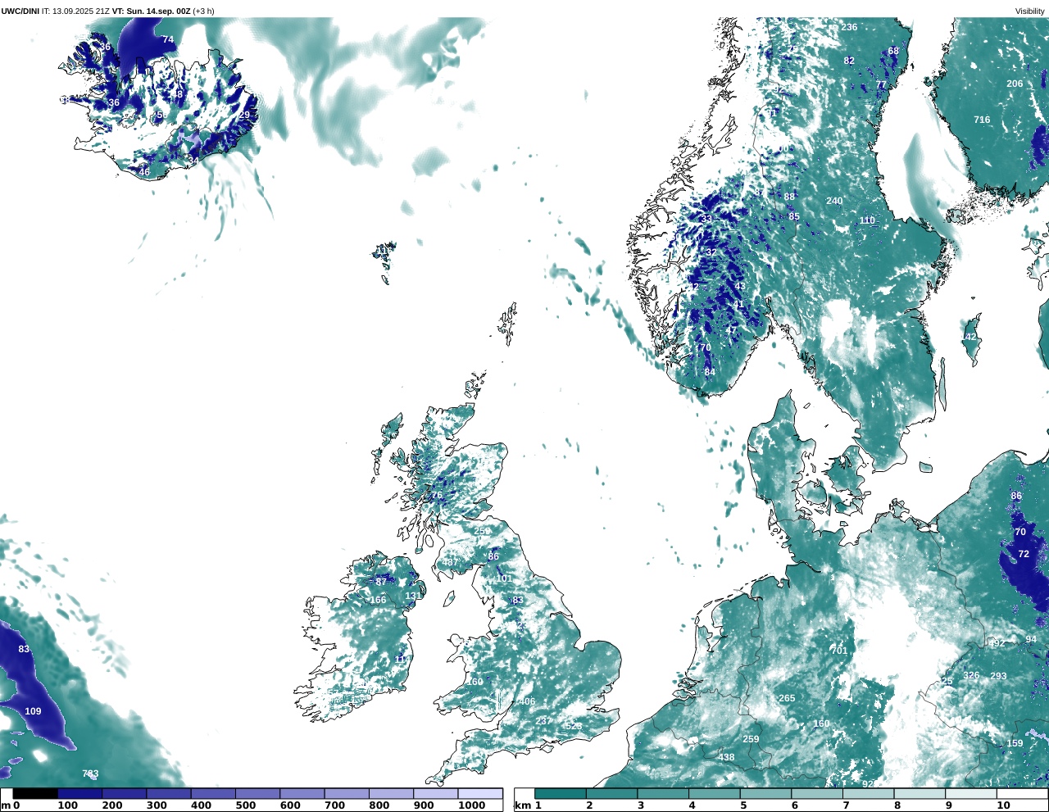
Task: Click the value 206 in Finland
Action: click(1015, 84)
